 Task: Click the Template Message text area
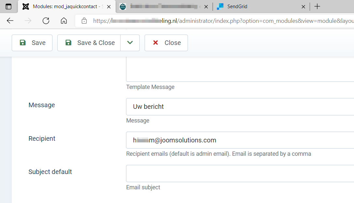click(x=240, y=70)
